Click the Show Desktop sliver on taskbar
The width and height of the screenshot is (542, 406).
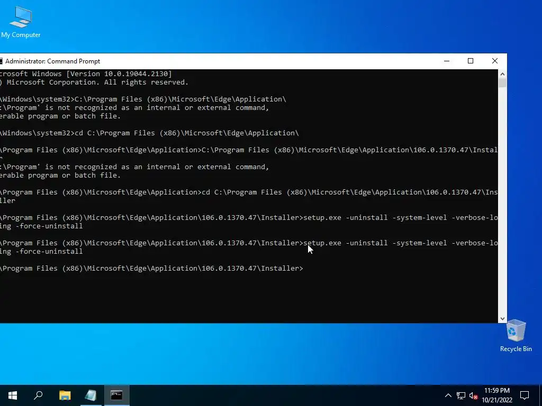click(x=540, y=395)
